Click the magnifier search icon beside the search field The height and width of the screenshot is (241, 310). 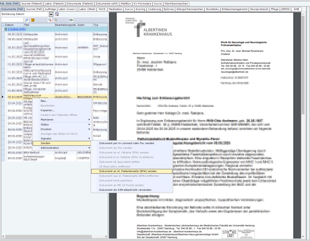click(x=27, y=20)
